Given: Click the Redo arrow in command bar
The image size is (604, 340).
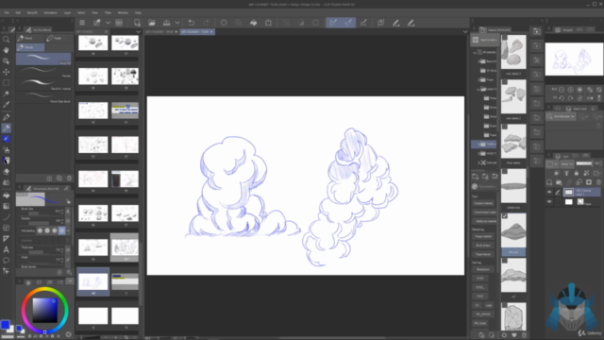Looking at the screenshot, I should pos(206,23).
